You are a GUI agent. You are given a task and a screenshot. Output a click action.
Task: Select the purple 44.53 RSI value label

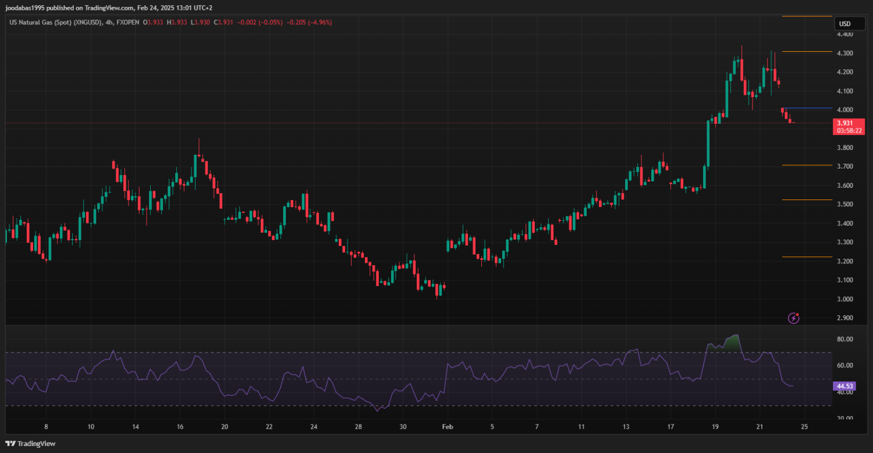pyautogui.click(x=844, y=386)
